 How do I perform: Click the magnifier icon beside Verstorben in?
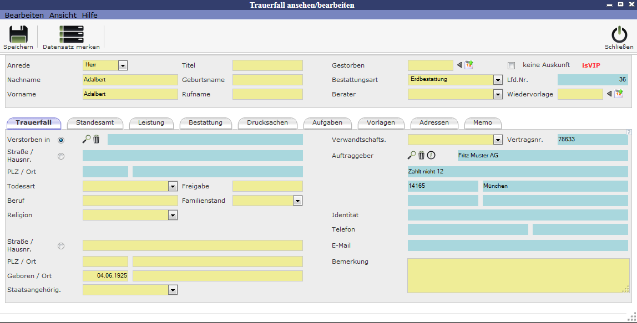(86, 140)
